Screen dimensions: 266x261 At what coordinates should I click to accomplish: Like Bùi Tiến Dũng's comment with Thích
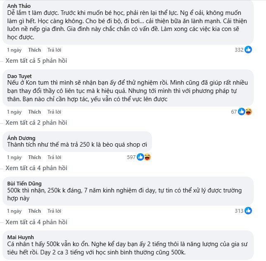[34, 211]
